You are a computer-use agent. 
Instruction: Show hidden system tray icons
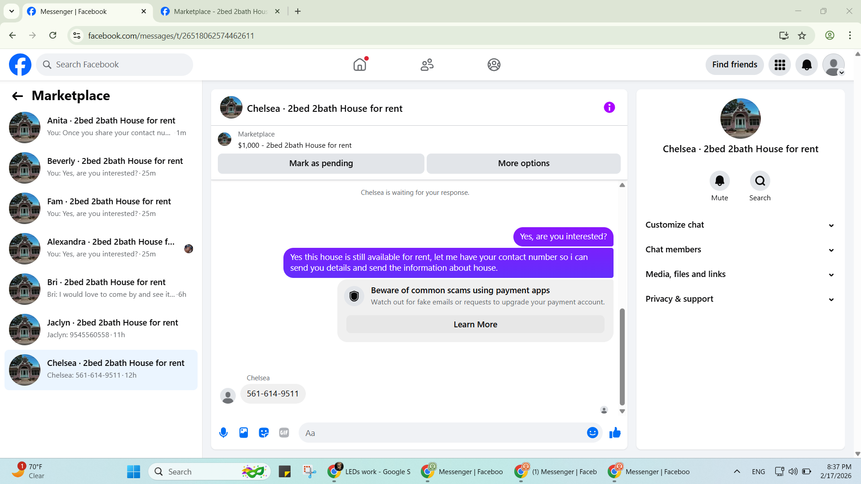coord(737,471)
